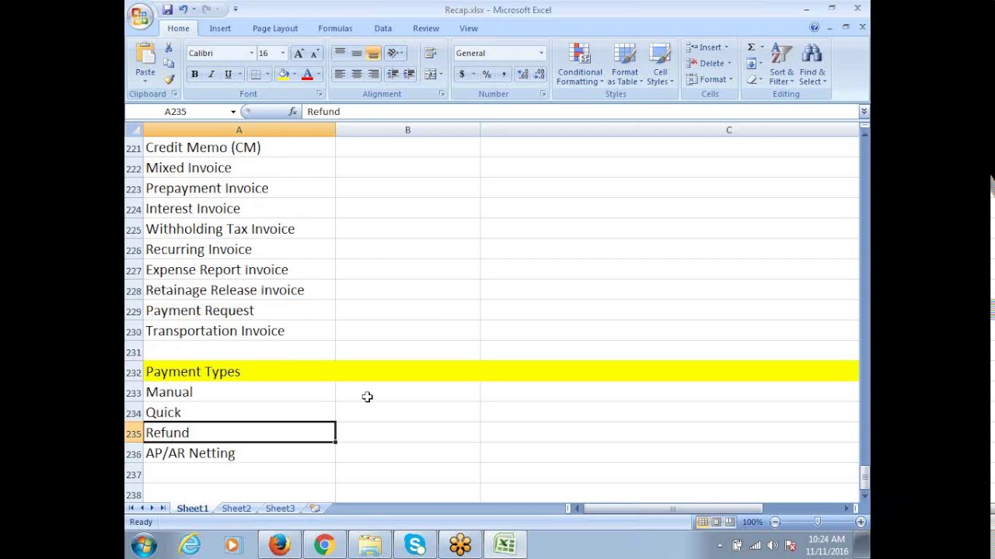
Task: Open Find & Select binoculars
Action: point(812,64)
